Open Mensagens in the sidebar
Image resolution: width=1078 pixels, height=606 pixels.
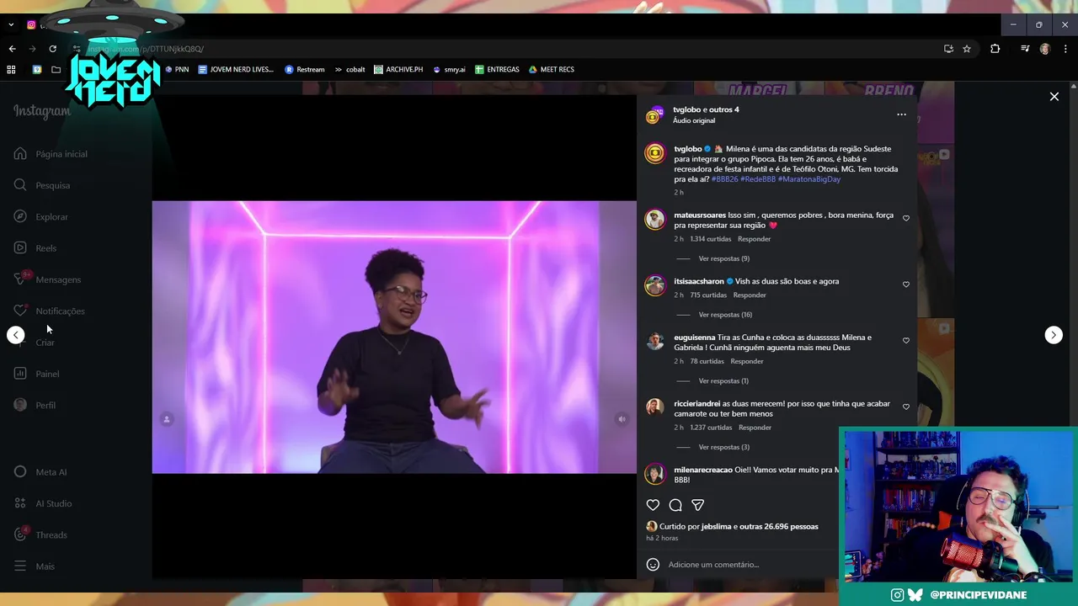(47, 279)
